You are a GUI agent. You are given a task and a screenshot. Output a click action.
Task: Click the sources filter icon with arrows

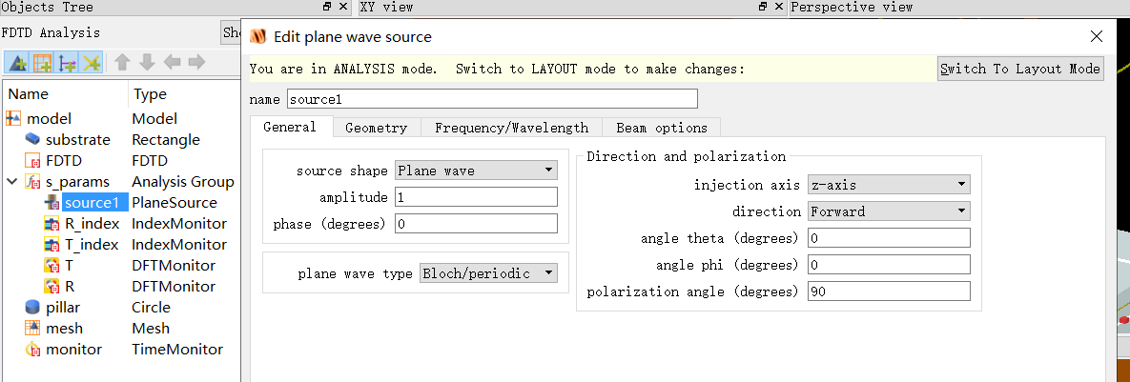(67, 63)
